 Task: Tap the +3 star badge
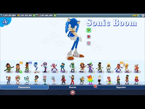tap(5, 22)
